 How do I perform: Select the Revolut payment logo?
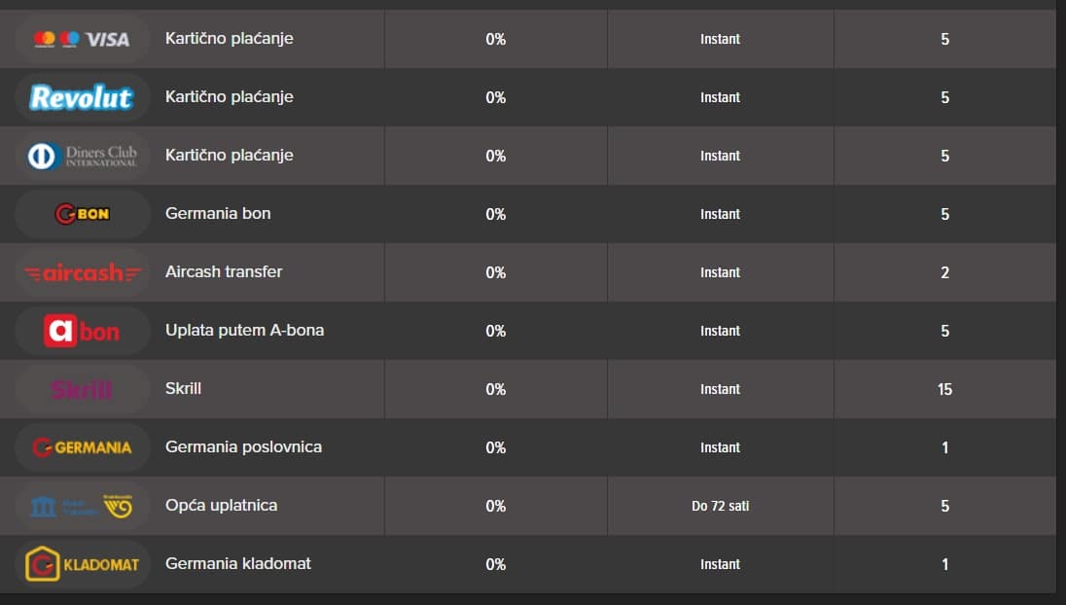pyautogui.click(x=82, y=97)
